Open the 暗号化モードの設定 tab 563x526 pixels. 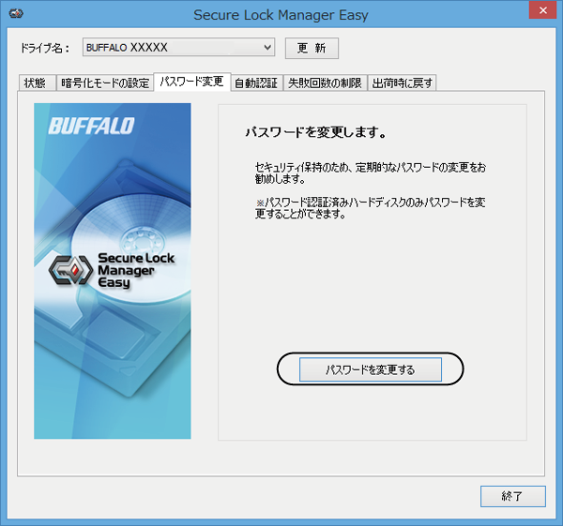coord(105,83)
